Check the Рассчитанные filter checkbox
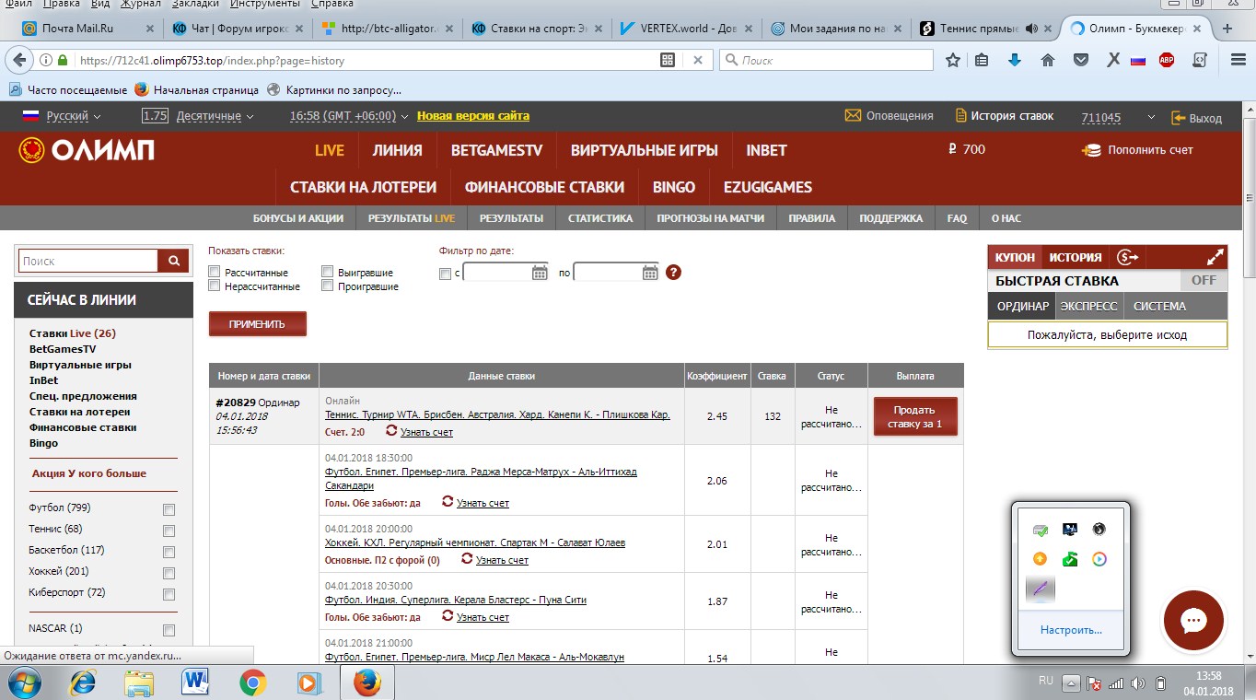Viewport: 1256px width, 700px height. click(214, 271)
